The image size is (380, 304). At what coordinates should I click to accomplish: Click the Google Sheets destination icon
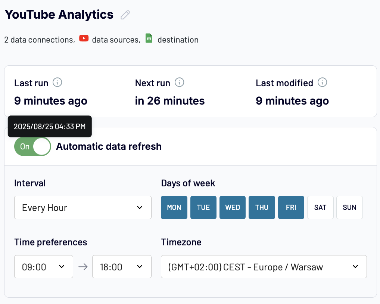(x=149, y=38)
